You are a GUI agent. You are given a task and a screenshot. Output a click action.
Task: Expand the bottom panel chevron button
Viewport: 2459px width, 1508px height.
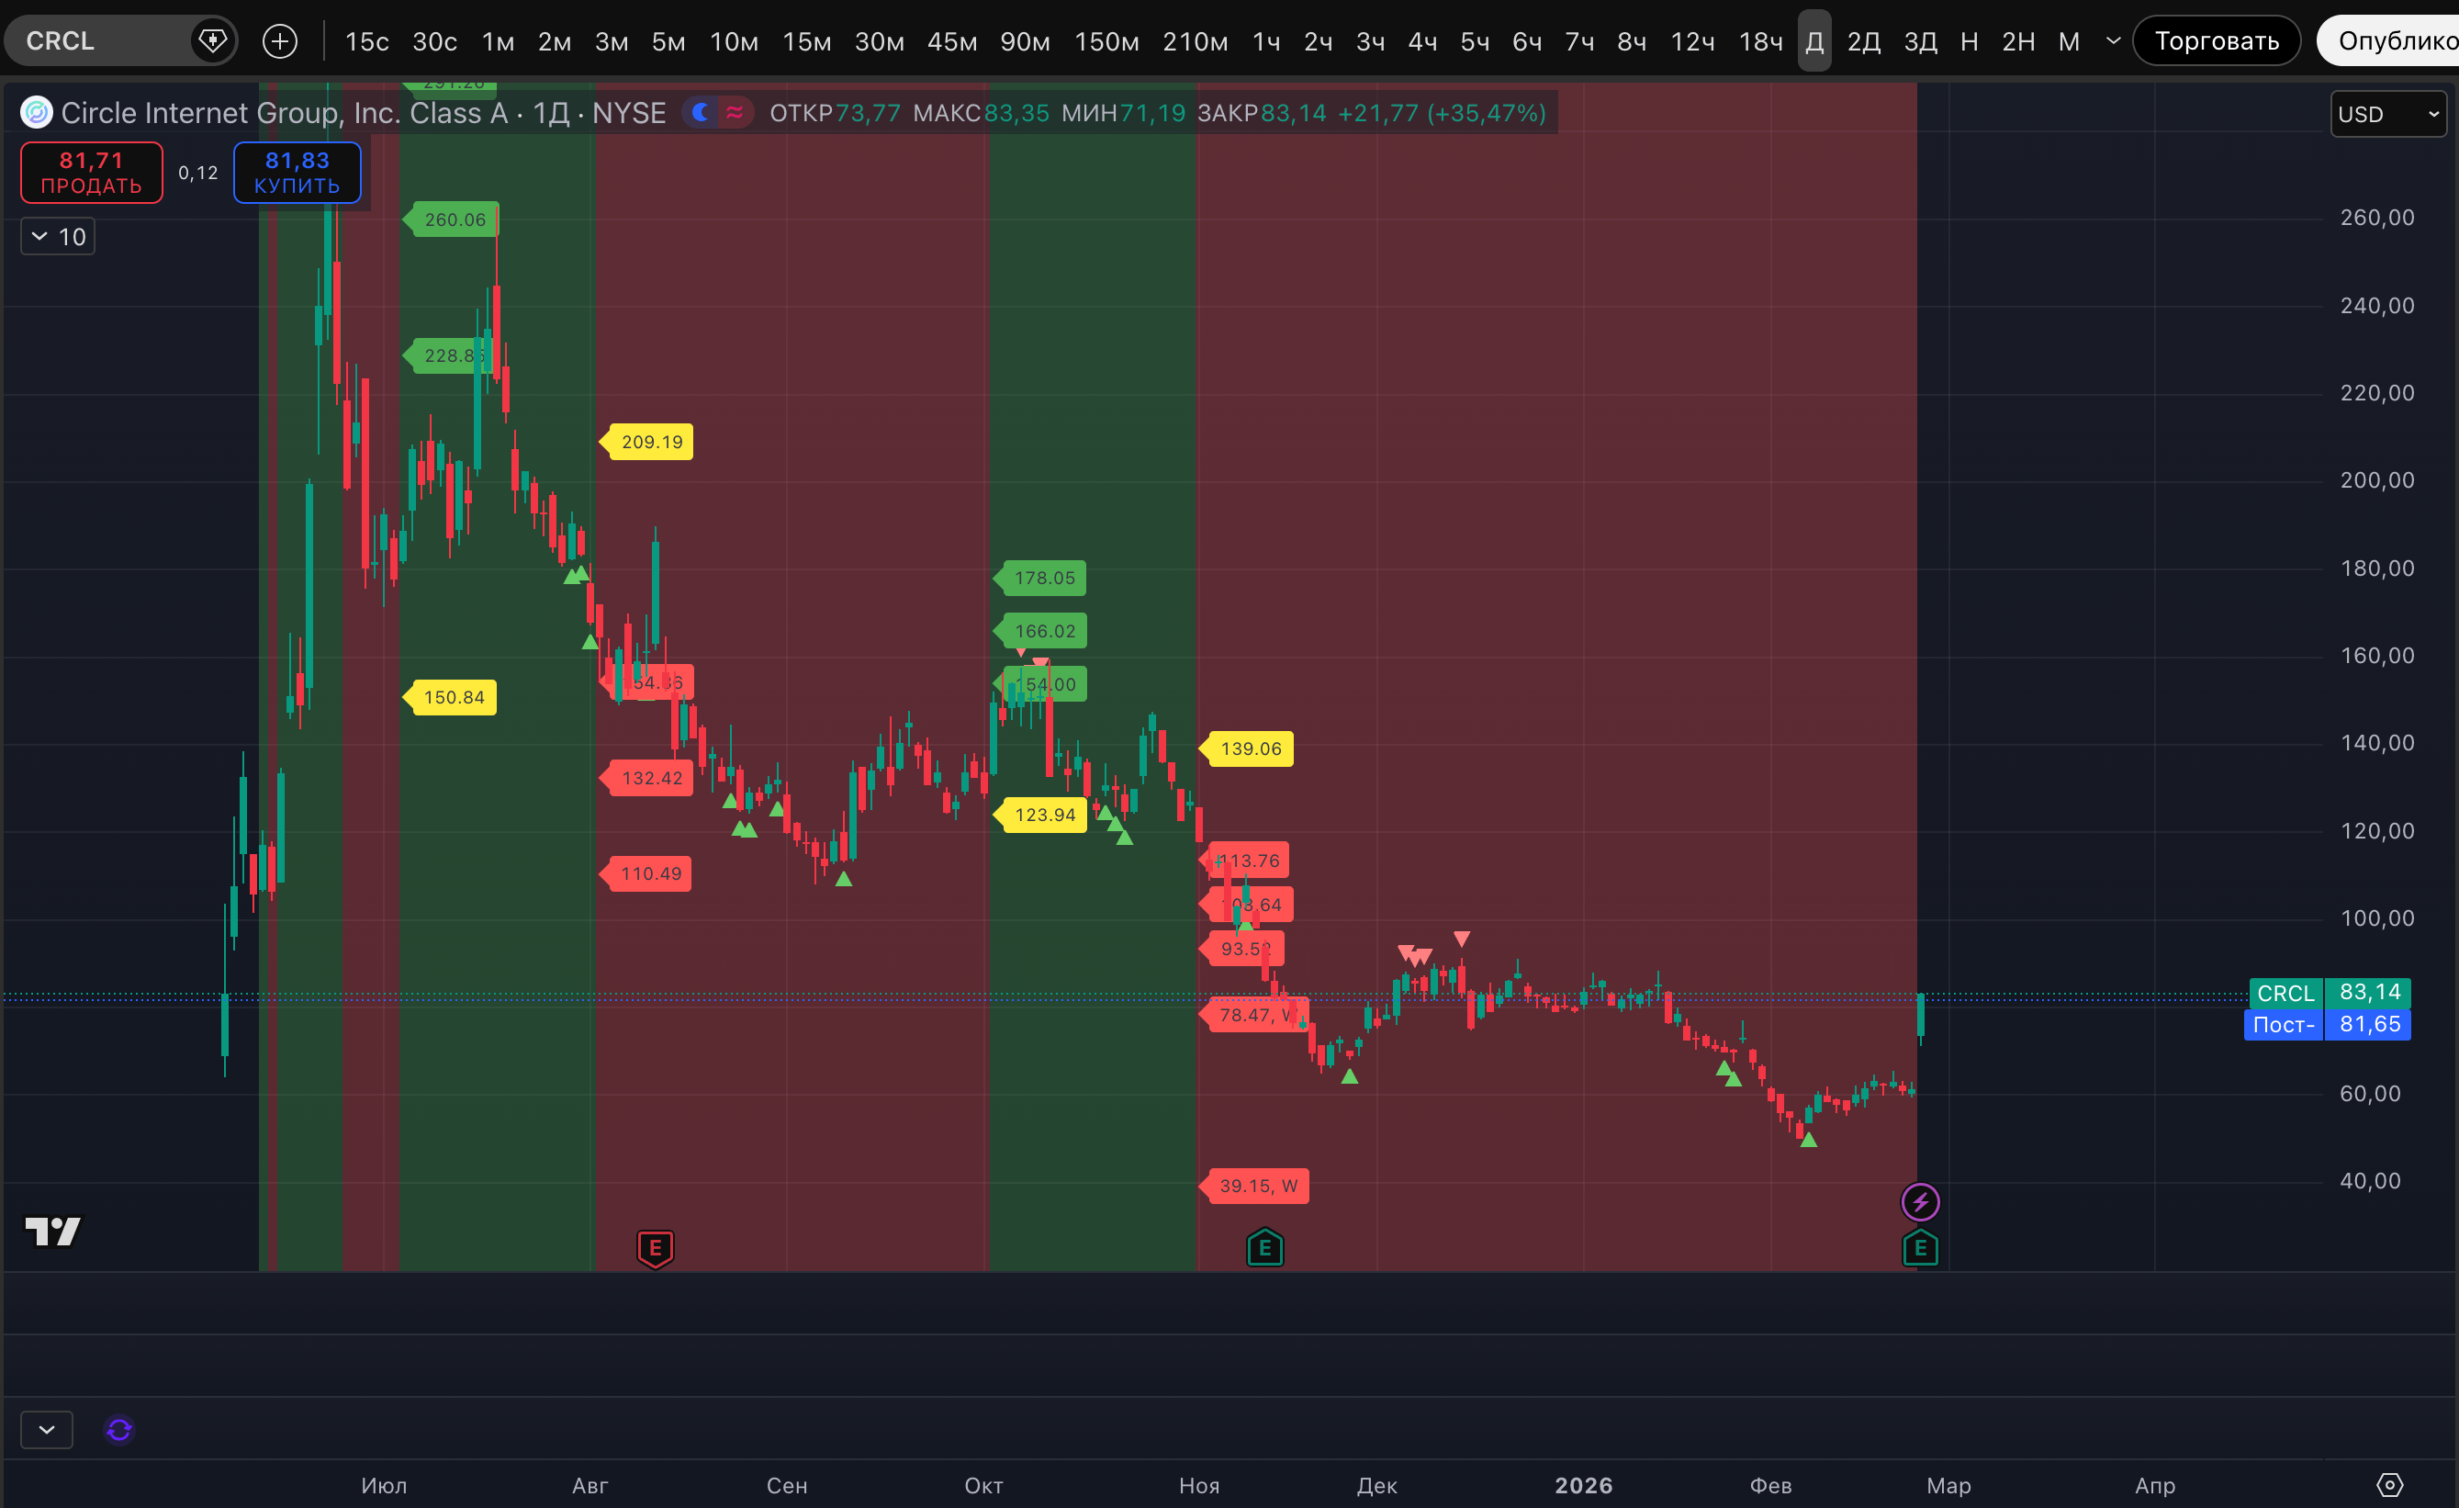46,1429
